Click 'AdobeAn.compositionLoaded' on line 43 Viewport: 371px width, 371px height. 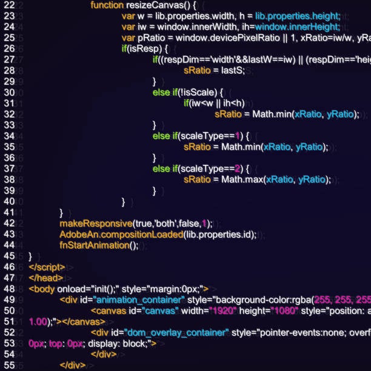(122, 235)
